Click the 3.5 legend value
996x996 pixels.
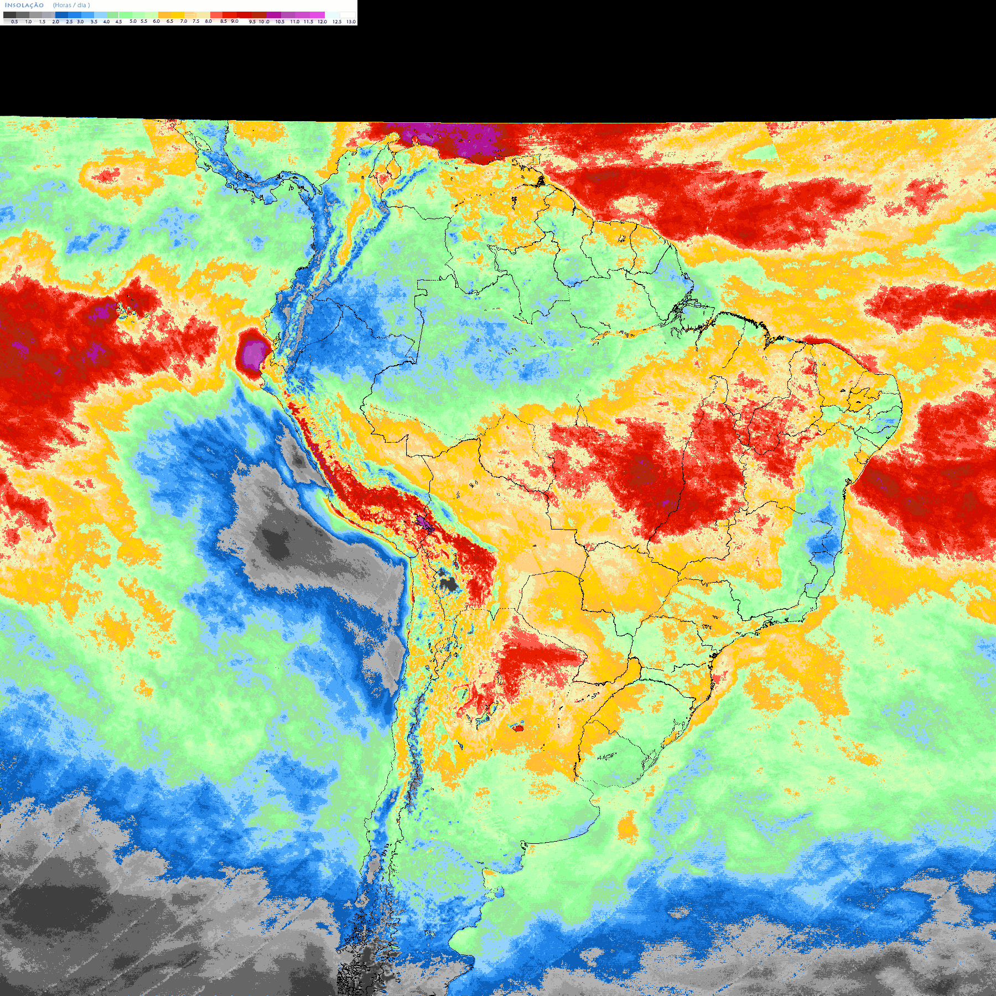tap(94, 22)
